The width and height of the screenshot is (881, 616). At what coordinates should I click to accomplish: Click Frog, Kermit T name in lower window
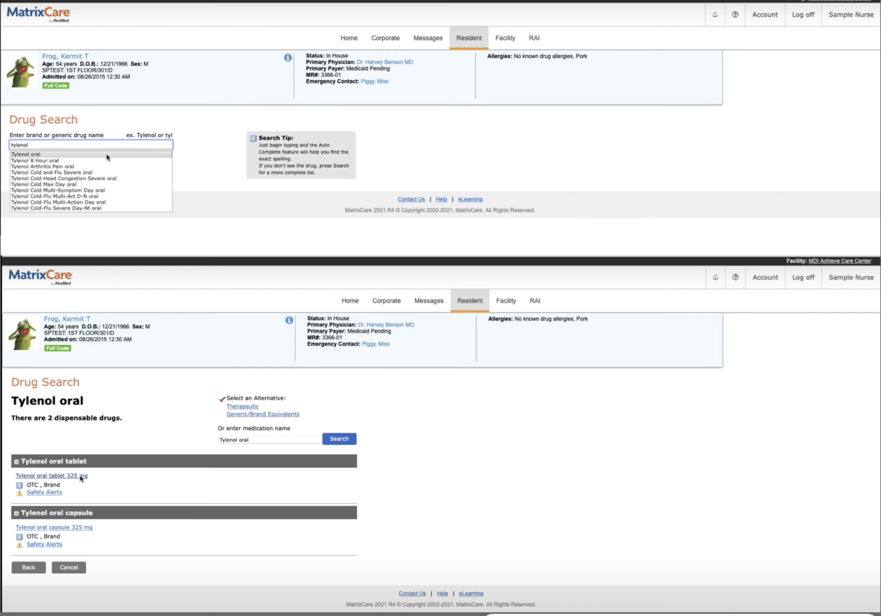(67, 319)
